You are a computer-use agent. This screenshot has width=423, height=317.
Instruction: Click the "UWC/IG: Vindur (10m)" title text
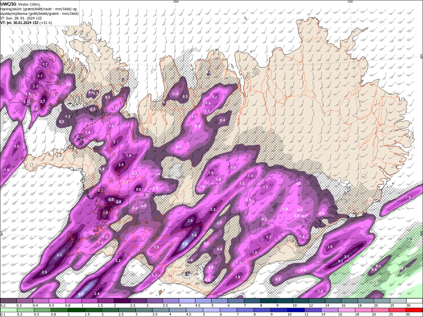click(20, 4)
